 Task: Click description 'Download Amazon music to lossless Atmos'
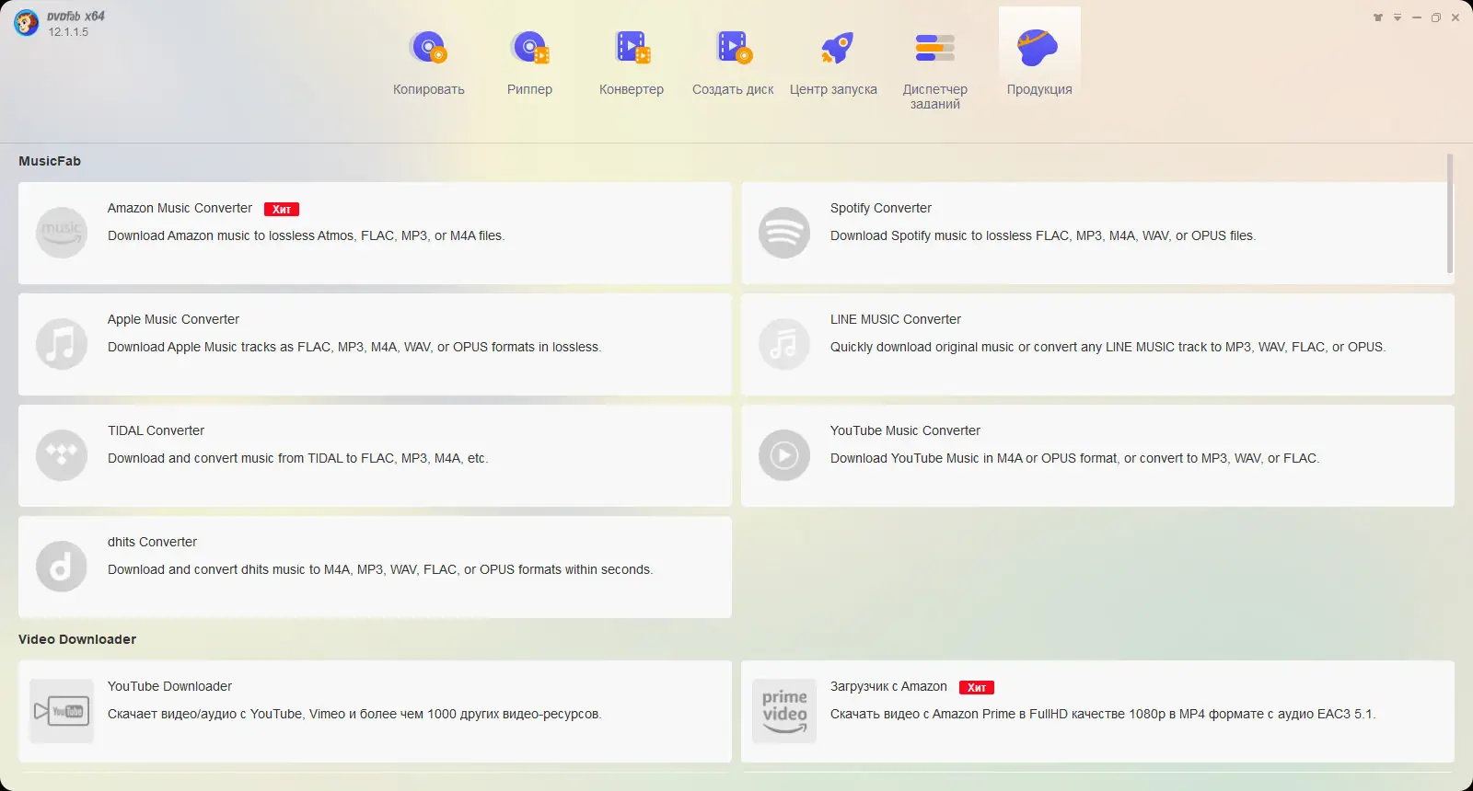[x=306, y=235]
